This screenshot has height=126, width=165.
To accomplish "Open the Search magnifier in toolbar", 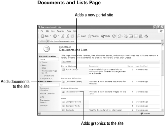I will point(78,36).
